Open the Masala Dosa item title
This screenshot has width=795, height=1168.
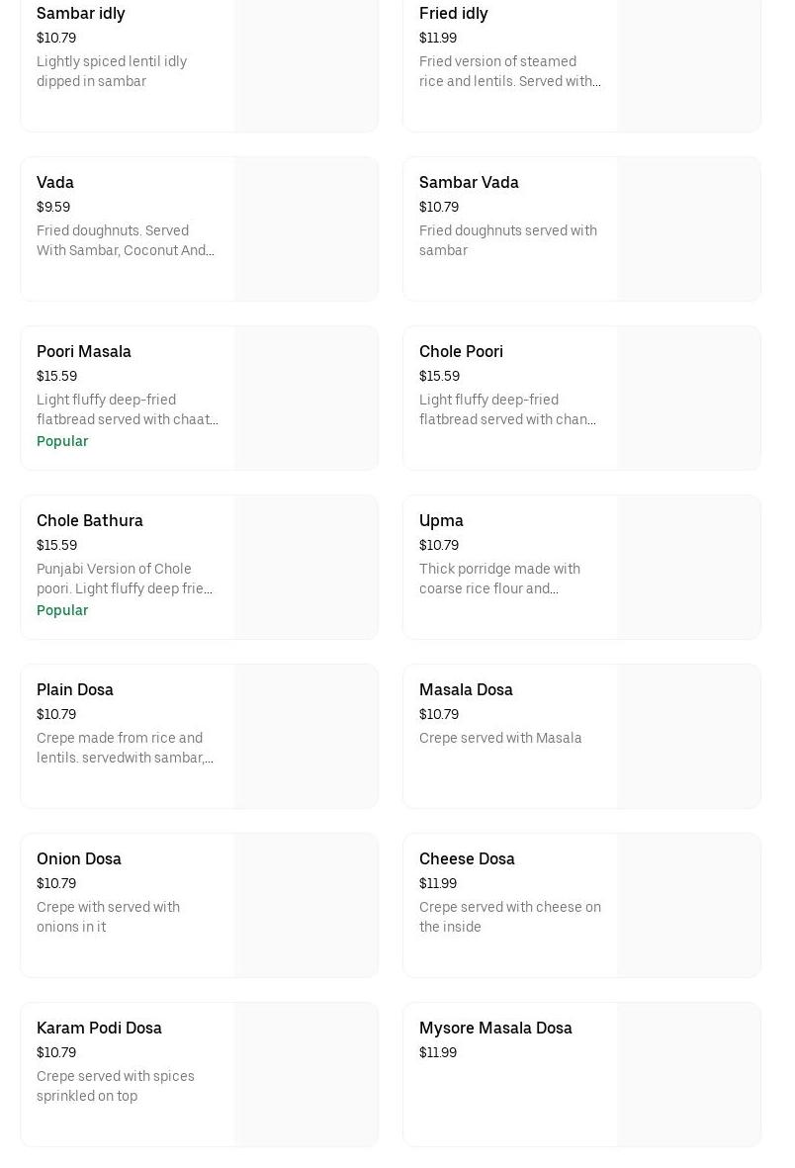click(x=466, y=689)
